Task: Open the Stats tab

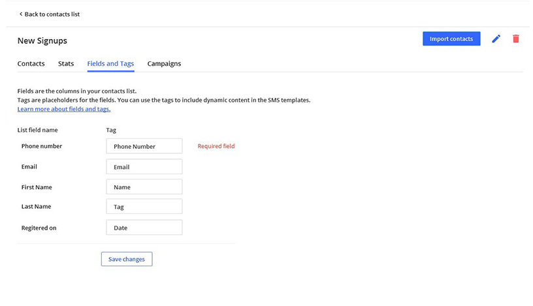Action: tap(66, 64)
